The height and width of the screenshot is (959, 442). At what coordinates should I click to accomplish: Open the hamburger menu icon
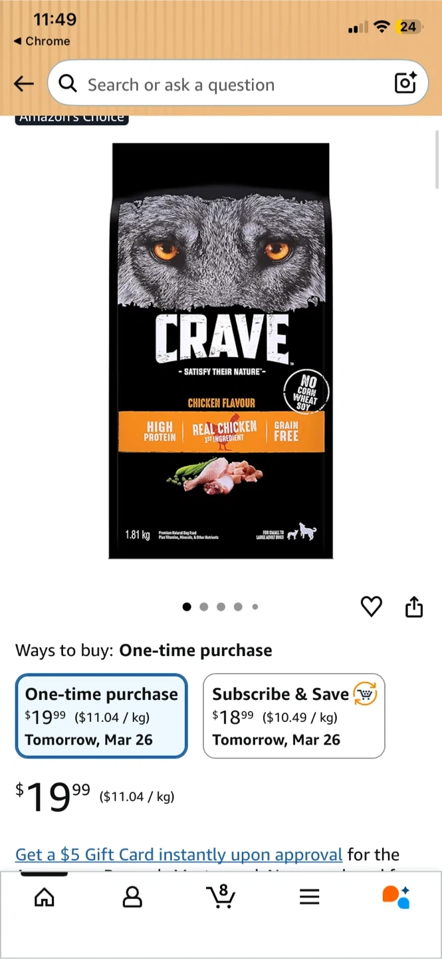point(309,897)
